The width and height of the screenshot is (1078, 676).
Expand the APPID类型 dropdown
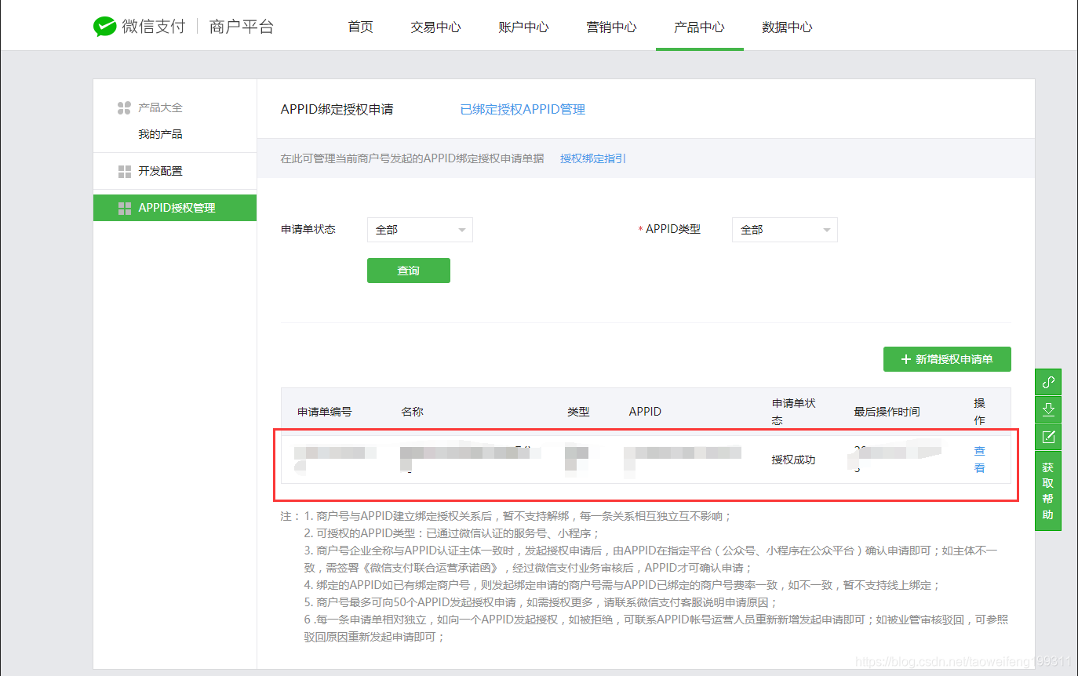(785, 230)
